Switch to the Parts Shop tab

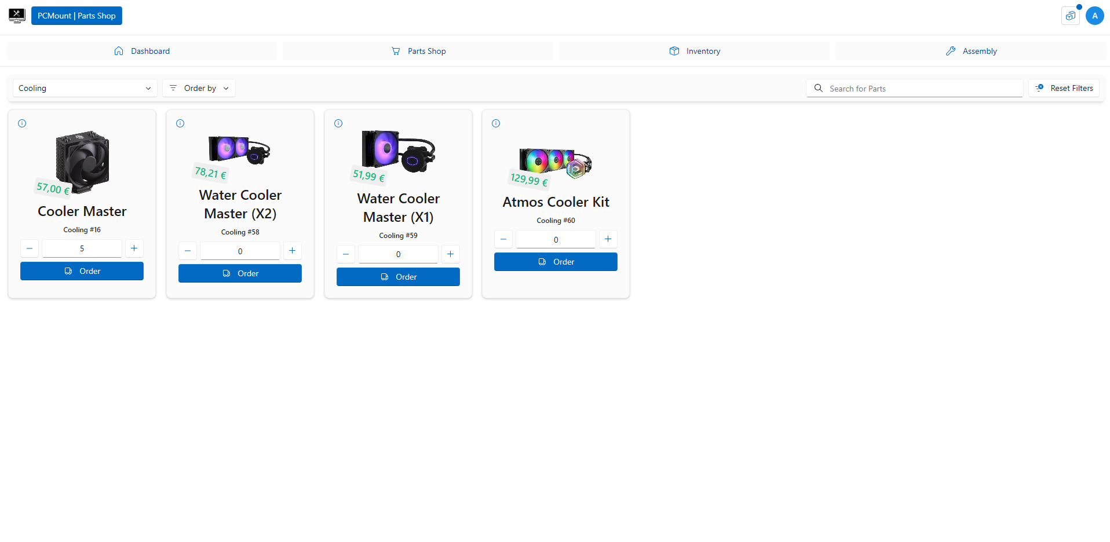[418, 51]
